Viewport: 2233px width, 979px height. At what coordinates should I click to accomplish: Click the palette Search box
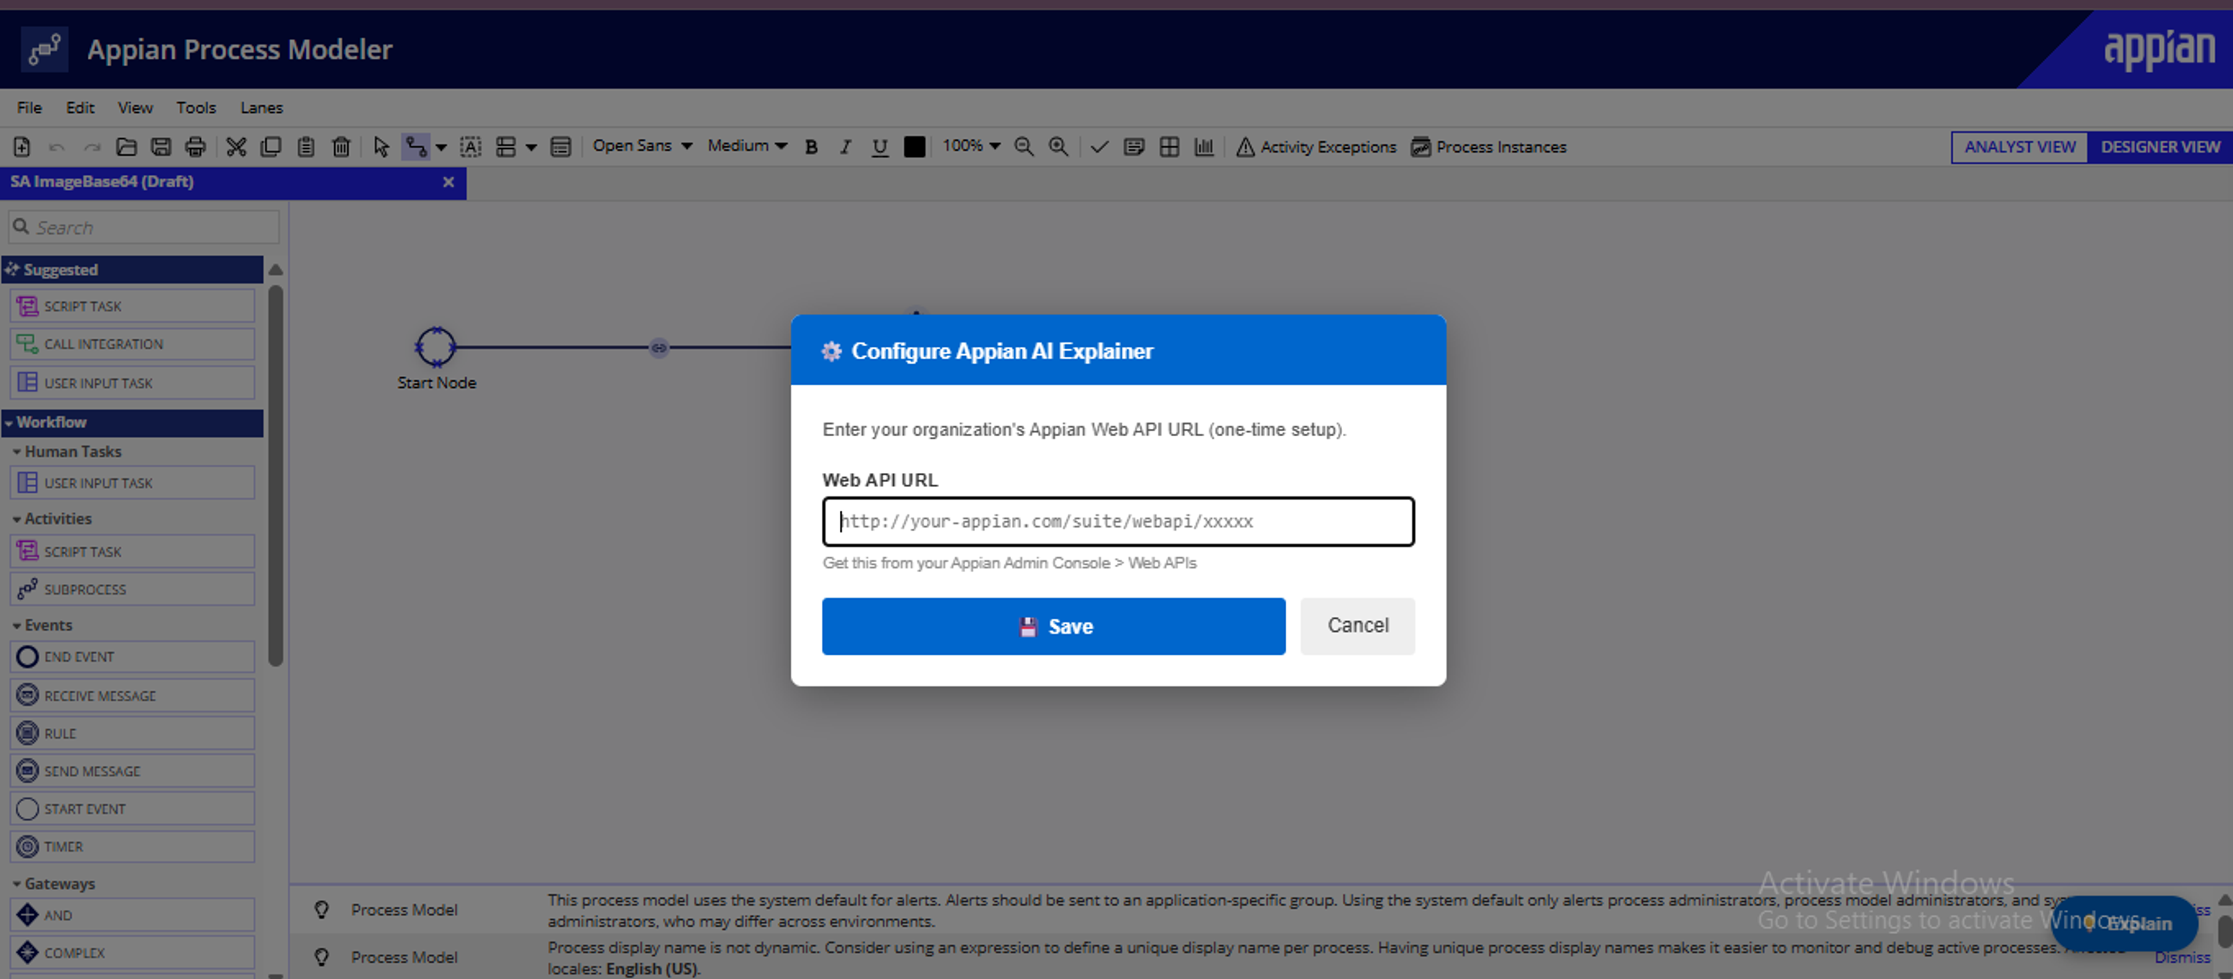click(x=144, y=227)
